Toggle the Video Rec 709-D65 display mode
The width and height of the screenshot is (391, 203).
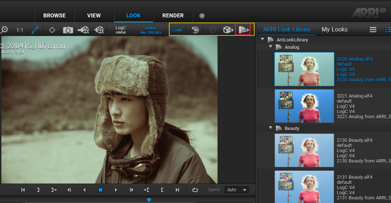pyautogui.click(x=151, y=30)
